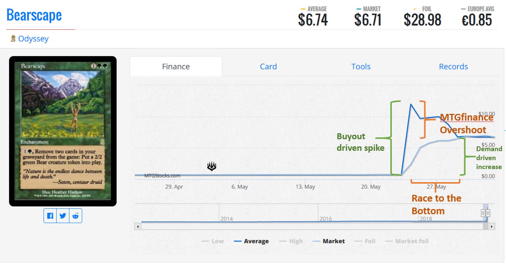Click the set release marker icon on chart
506x268 pixels.
pyautogui.click(x=212, y=167)
